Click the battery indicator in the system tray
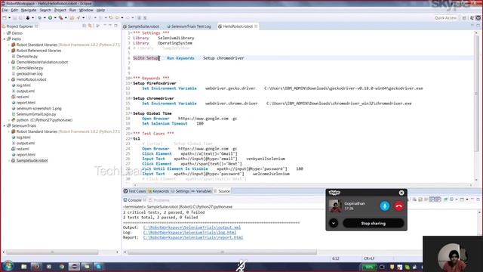Screen dimensions: 483x272 point(369,267)
